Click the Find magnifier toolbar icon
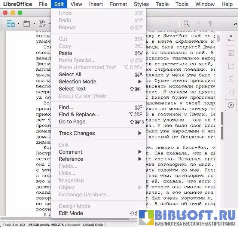Viewport: 238px width, 227px height. [x=186, y=24]
